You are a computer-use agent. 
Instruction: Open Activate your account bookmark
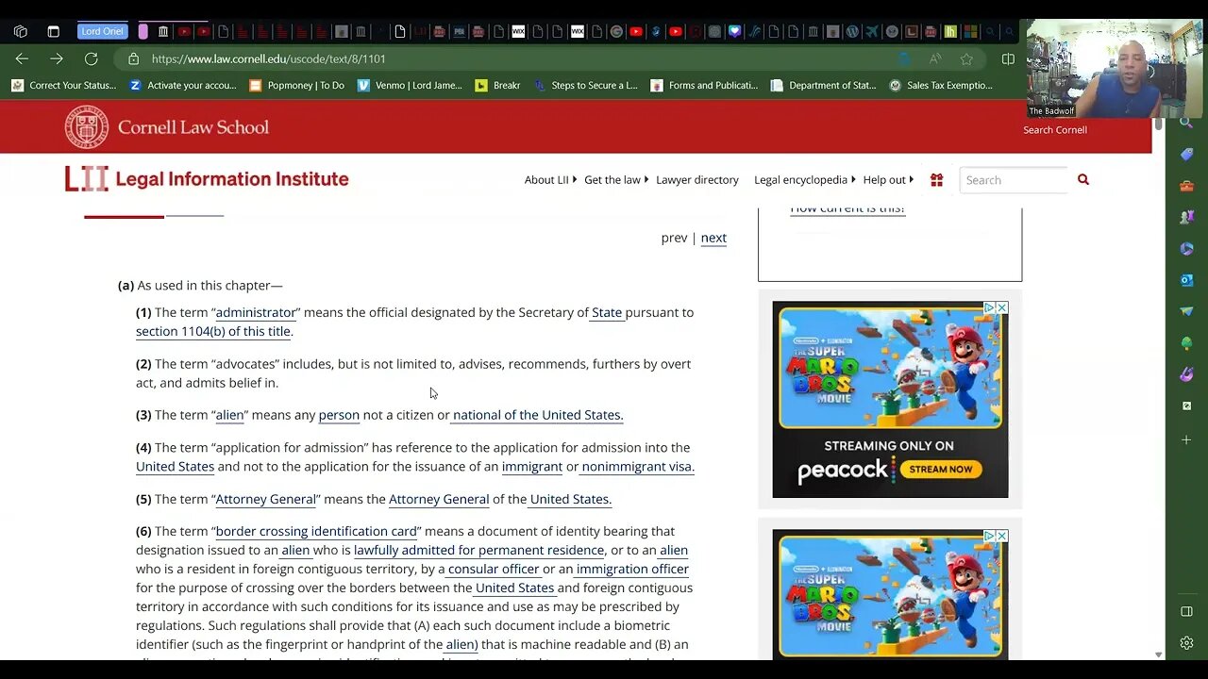[x=182, y=85]
